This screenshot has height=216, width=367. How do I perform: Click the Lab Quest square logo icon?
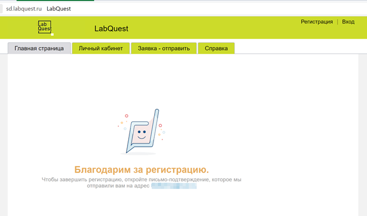point(45,27)
